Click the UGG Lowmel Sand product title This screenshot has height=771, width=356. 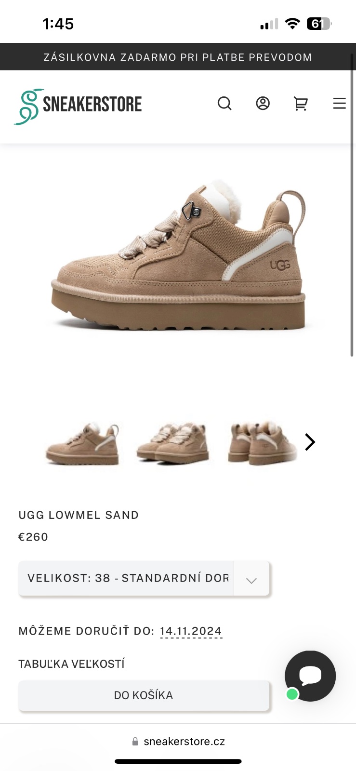coord(79,515)
